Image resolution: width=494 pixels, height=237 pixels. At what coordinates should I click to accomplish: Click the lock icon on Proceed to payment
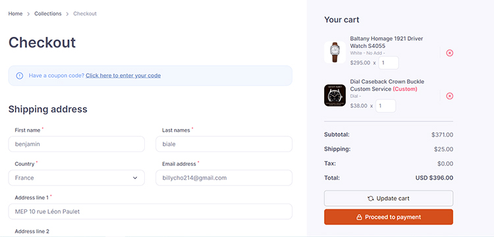[x=359, y=217]
